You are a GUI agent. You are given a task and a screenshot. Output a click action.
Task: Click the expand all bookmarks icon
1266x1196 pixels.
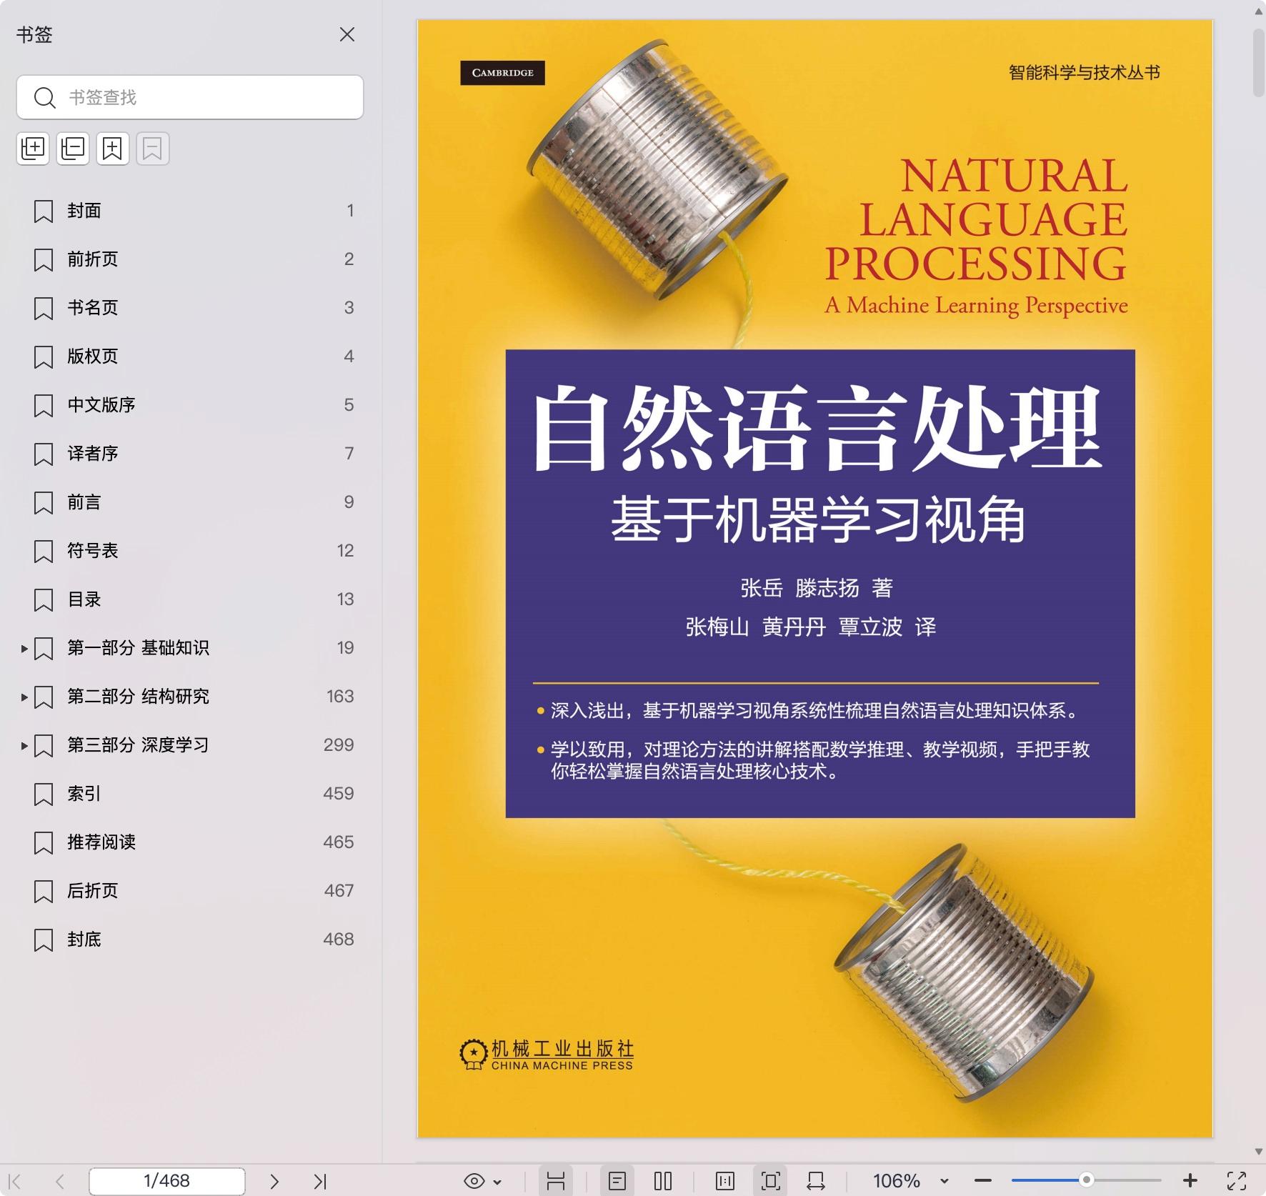[33, 149]
